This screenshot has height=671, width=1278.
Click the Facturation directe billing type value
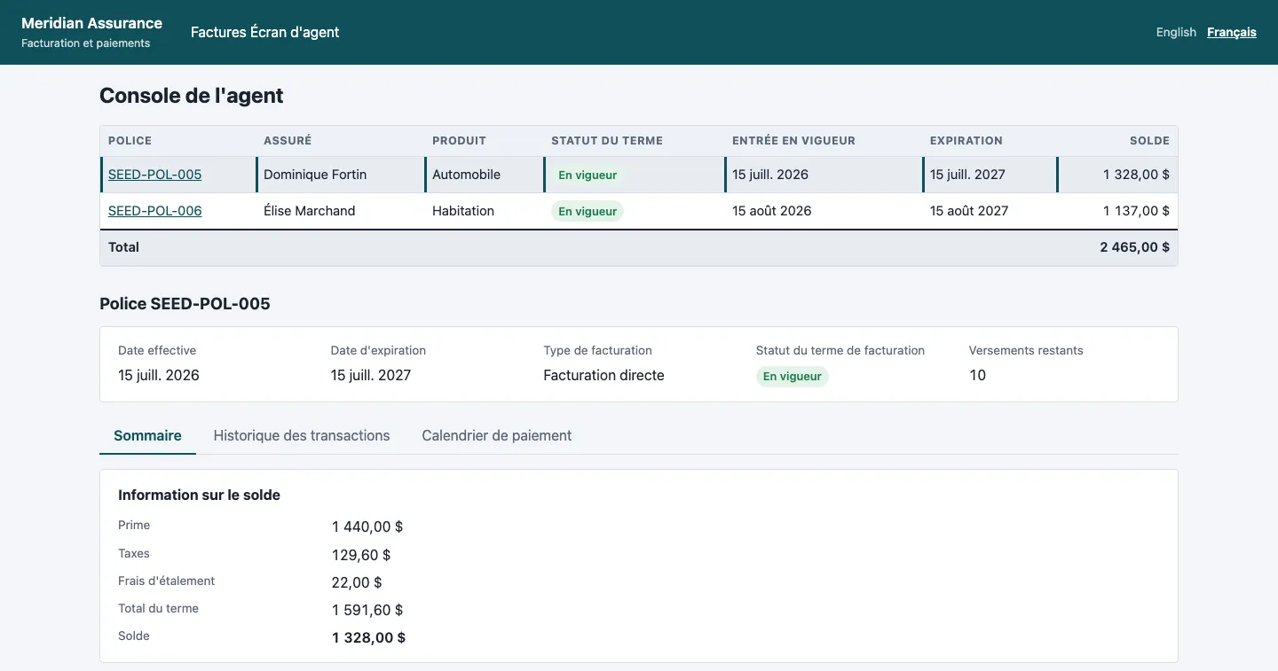pos(603,375)
